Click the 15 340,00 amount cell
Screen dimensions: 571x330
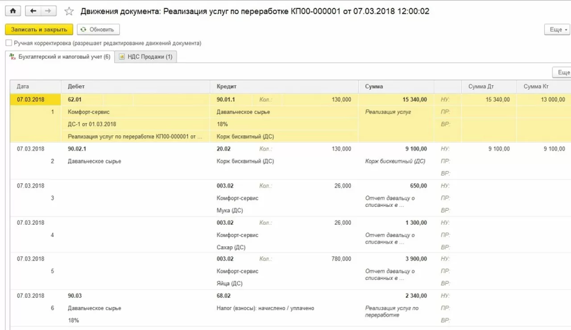(415, 100)
